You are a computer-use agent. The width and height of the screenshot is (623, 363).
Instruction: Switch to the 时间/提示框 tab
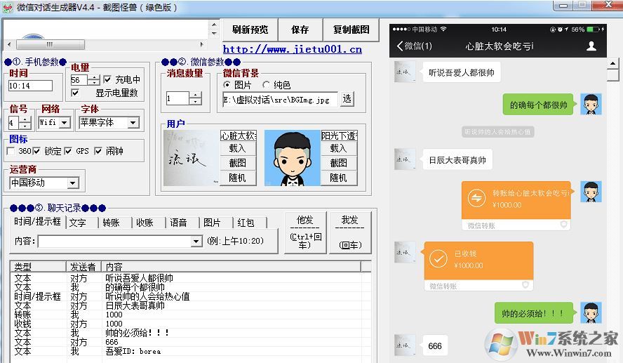(x=38, y=222)
